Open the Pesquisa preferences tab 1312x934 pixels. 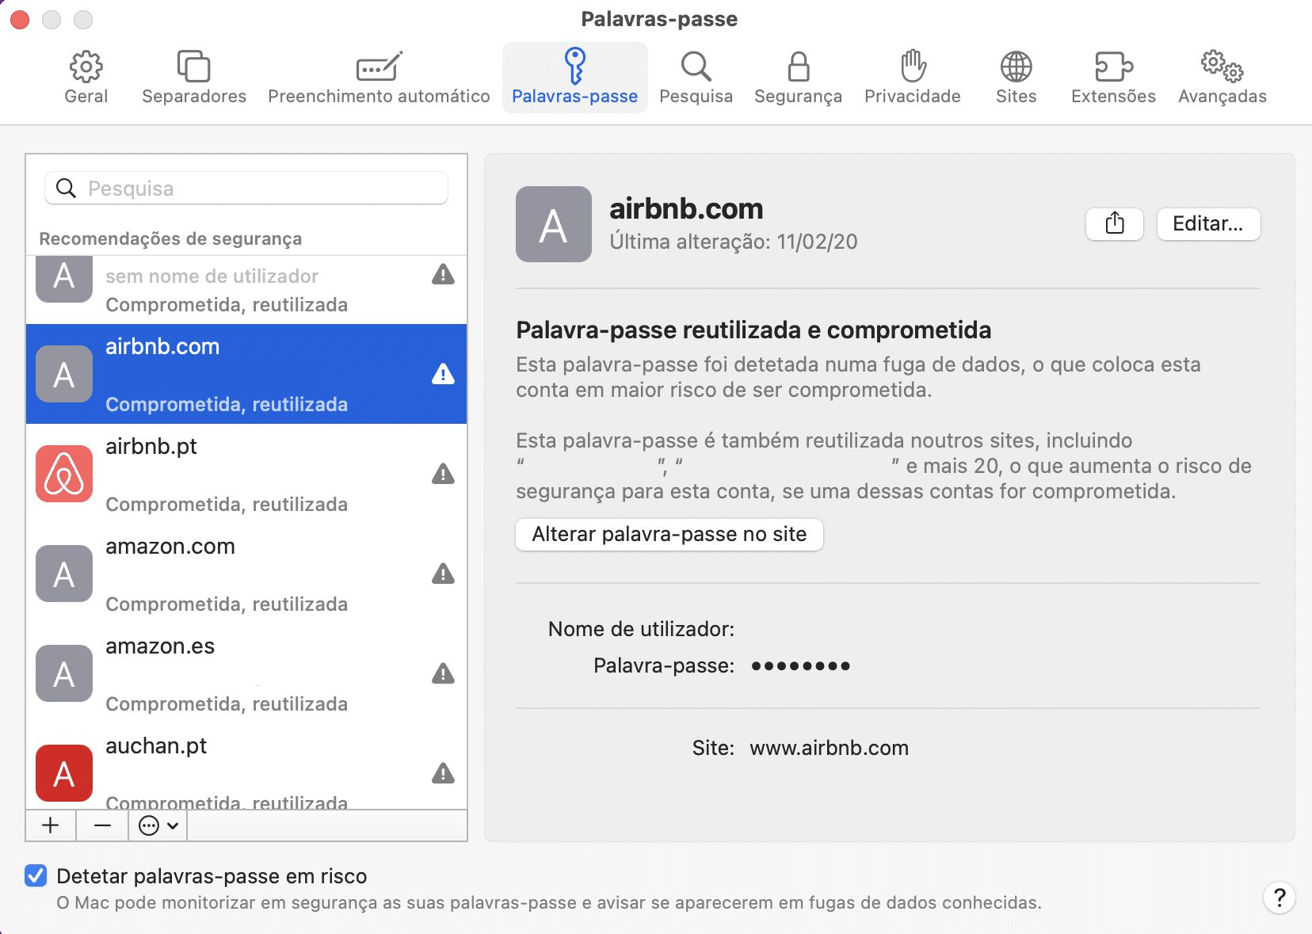(x=696, y=78)
